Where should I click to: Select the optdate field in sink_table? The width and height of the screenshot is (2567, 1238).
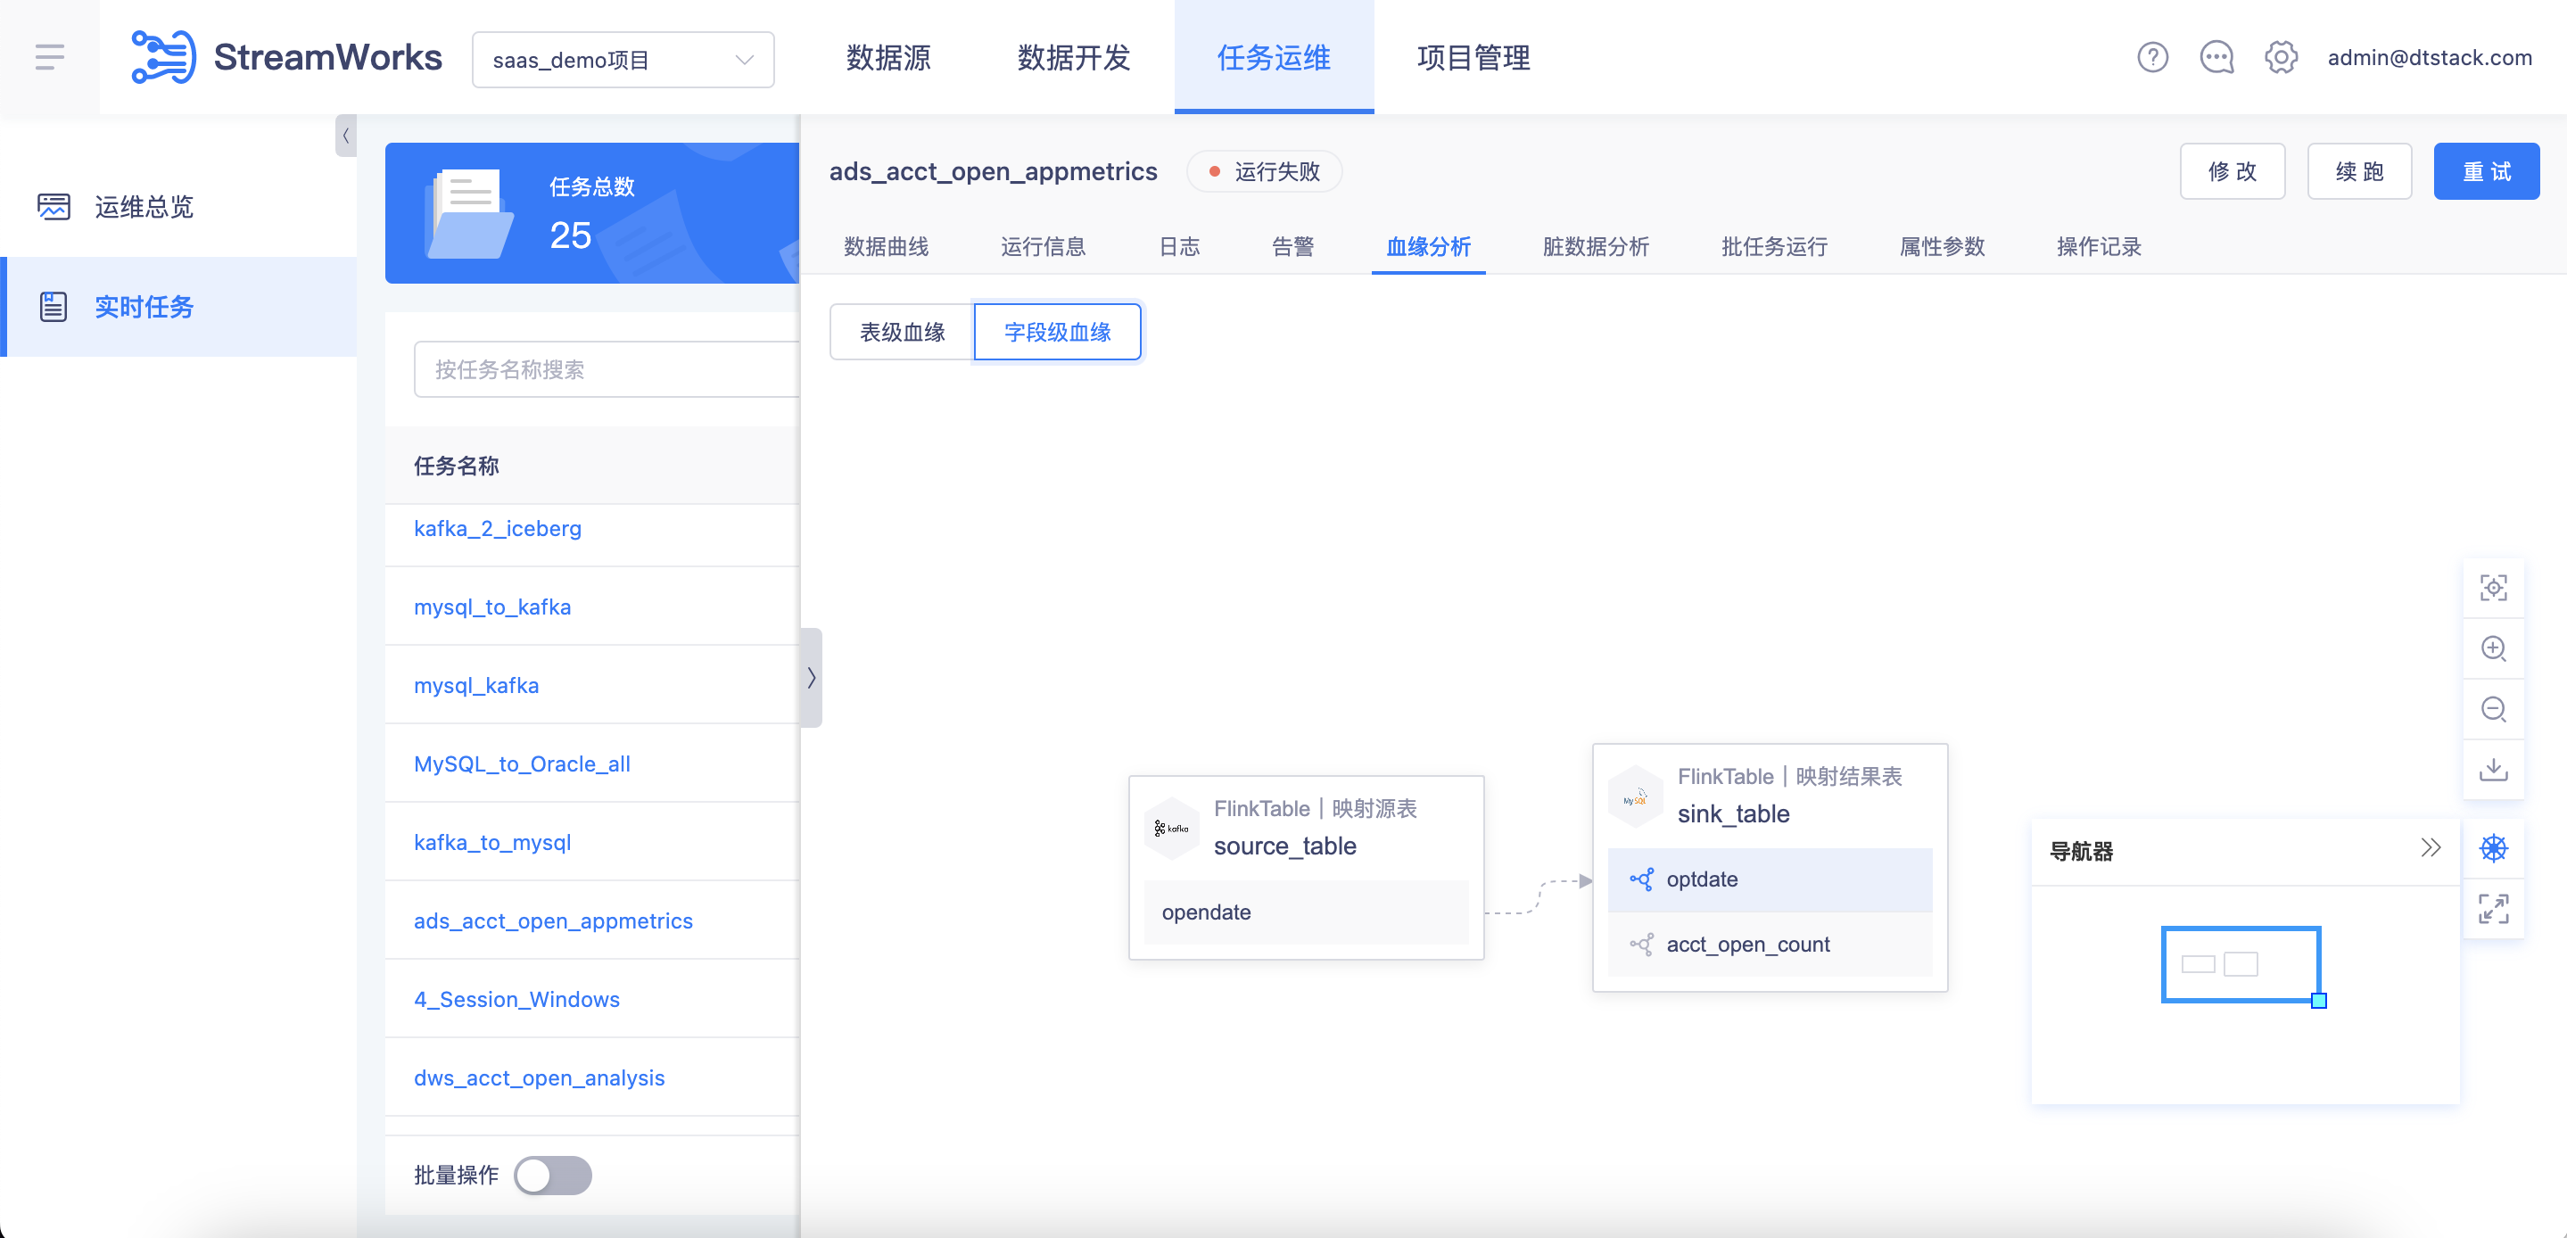[1770, 879]
